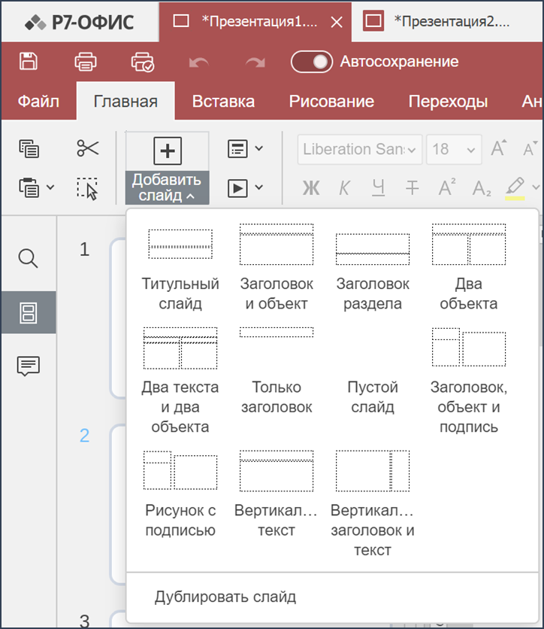Select the Титульный слайд layout
This screenshot has height=629, width=544.
pyautogui.click(x=180, y=268)
